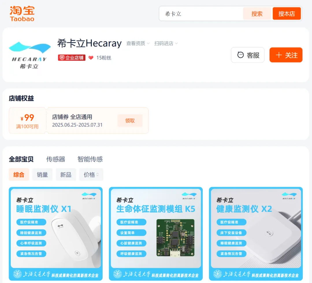Screen dimensions: 312x283
Task: Click the Taobao logo
Action: [22, 13]
